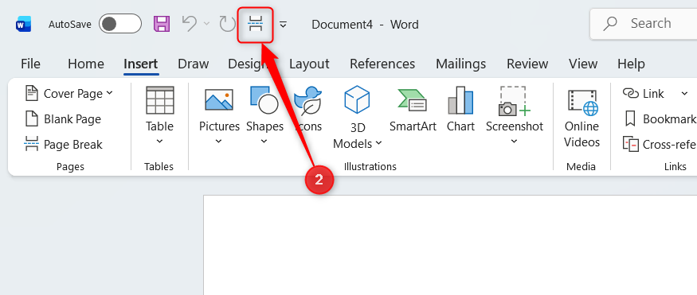
Task: Open the References tab
Action: tap(382, 64)
